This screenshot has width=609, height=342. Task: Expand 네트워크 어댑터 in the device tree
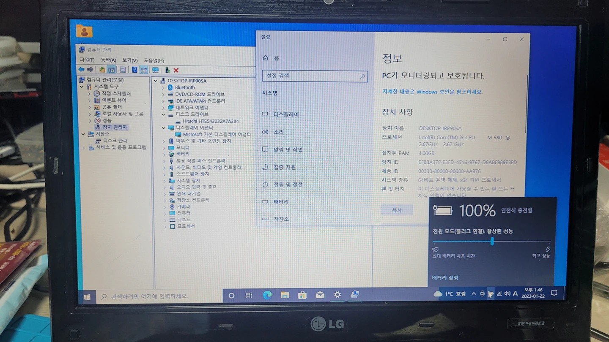(x=163, y=108)
